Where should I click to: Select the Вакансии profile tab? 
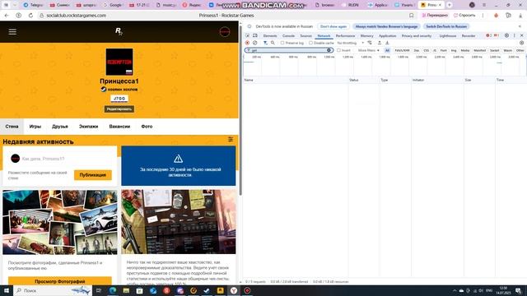[119, 127]
